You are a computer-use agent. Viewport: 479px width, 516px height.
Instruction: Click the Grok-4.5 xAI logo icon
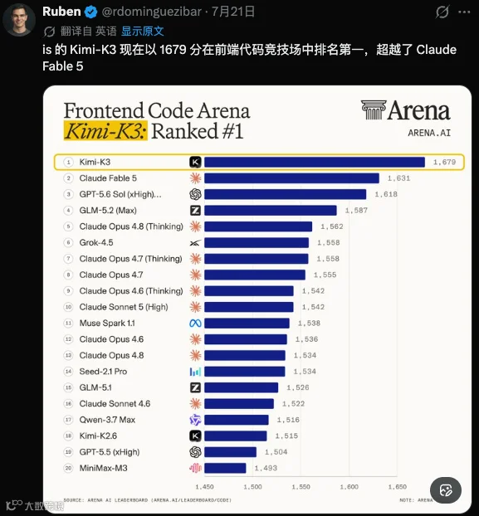[195, 243]
